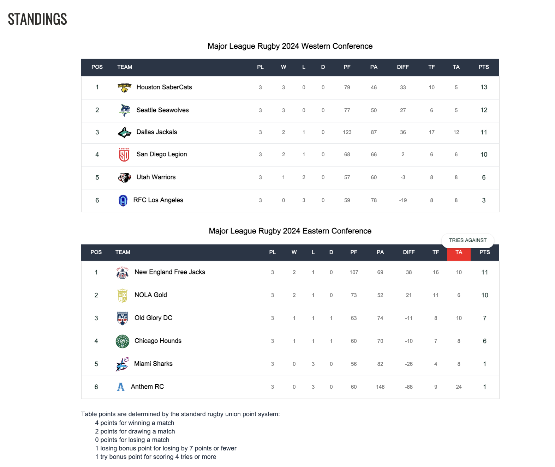Click the RFC Los Angeles logo
555x467 pixels.
[x=123, y=200]
